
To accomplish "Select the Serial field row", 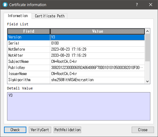I will coord(76,43).
